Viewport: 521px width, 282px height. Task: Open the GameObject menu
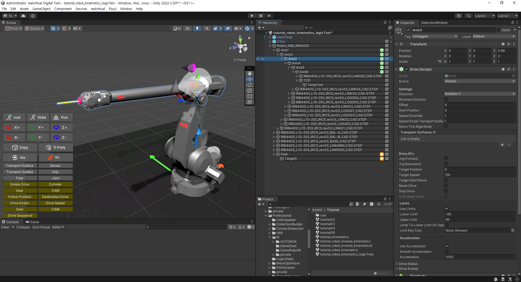pos(42,9)
